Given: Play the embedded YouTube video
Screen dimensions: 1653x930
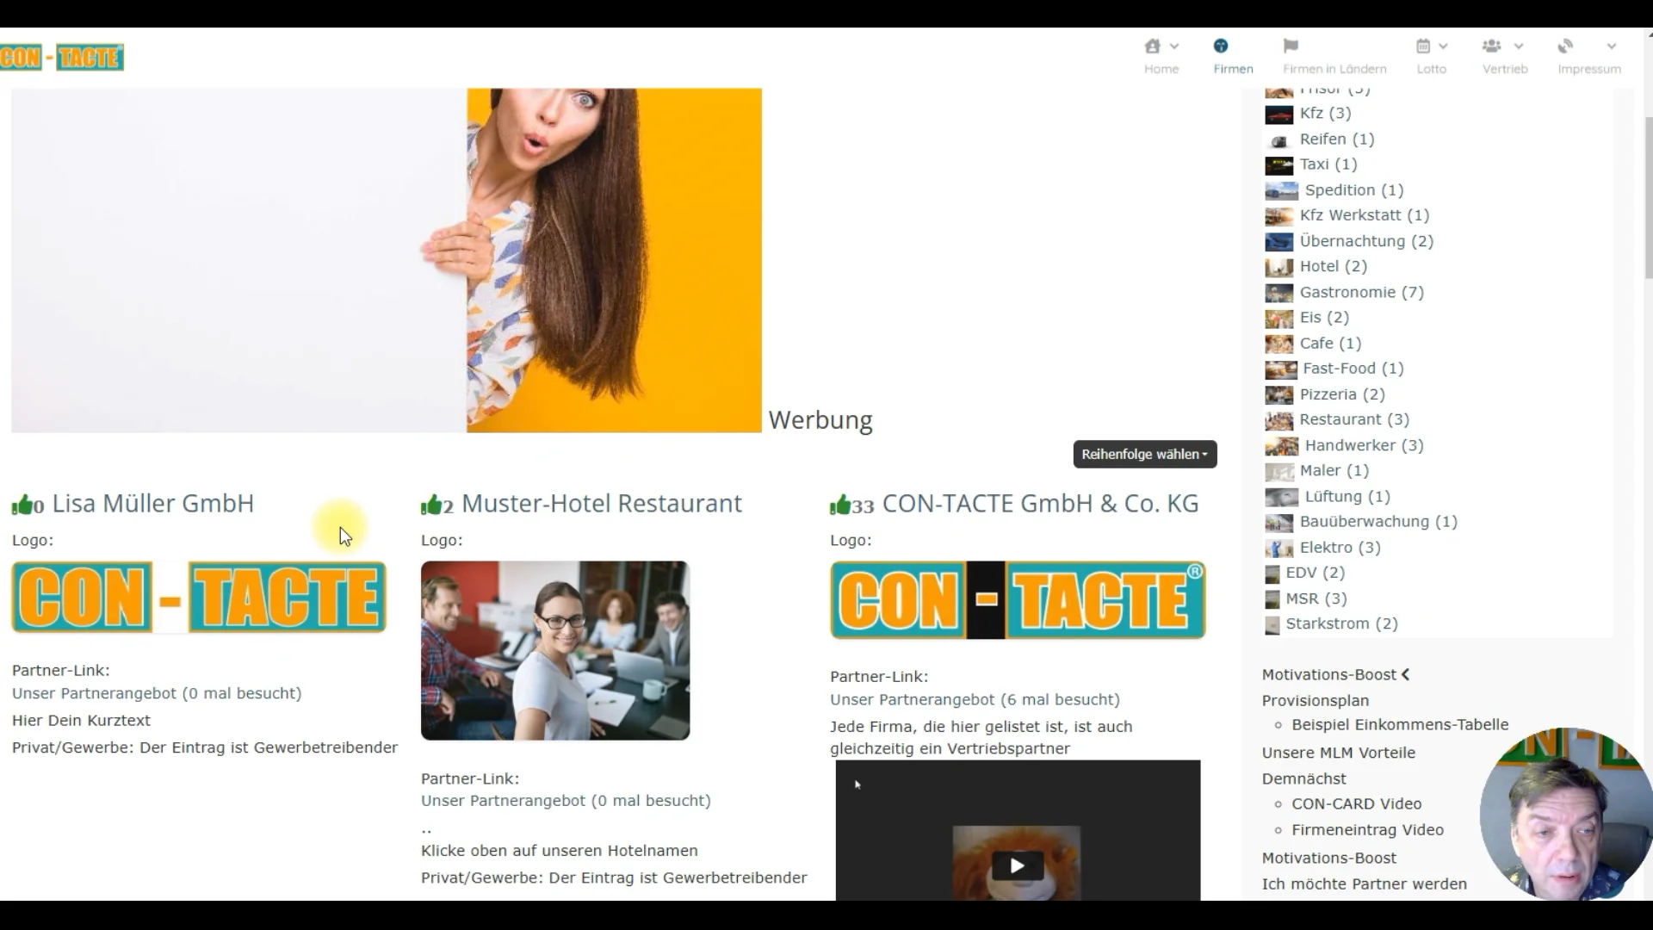Looking at the screenshot, I should 1017,865.
